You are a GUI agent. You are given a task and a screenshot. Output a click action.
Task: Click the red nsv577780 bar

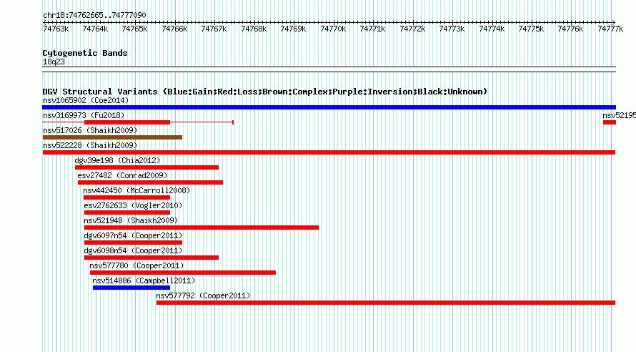point(183,273)
